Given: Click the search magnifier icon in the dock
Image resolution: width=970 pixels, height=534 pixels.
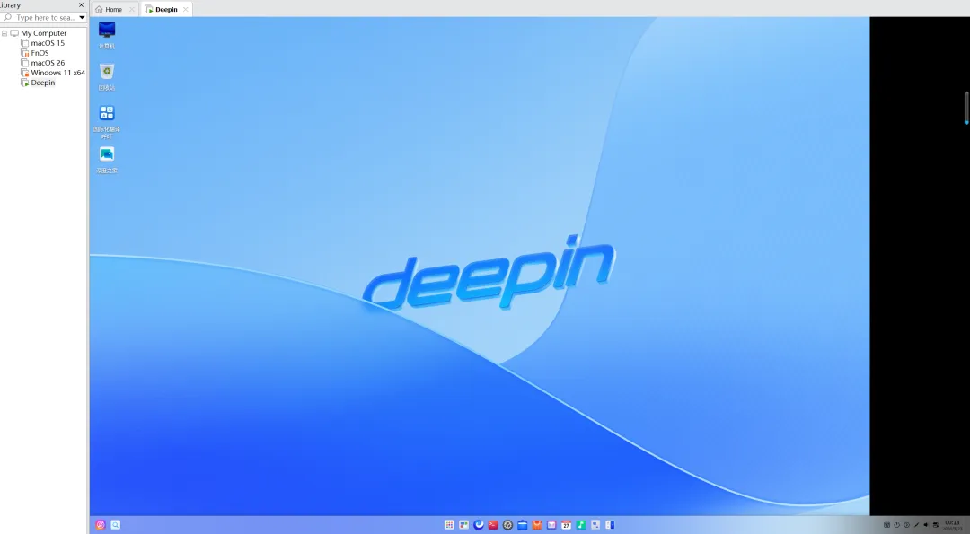Looking at the screenshot, I should tap(115, 525).
